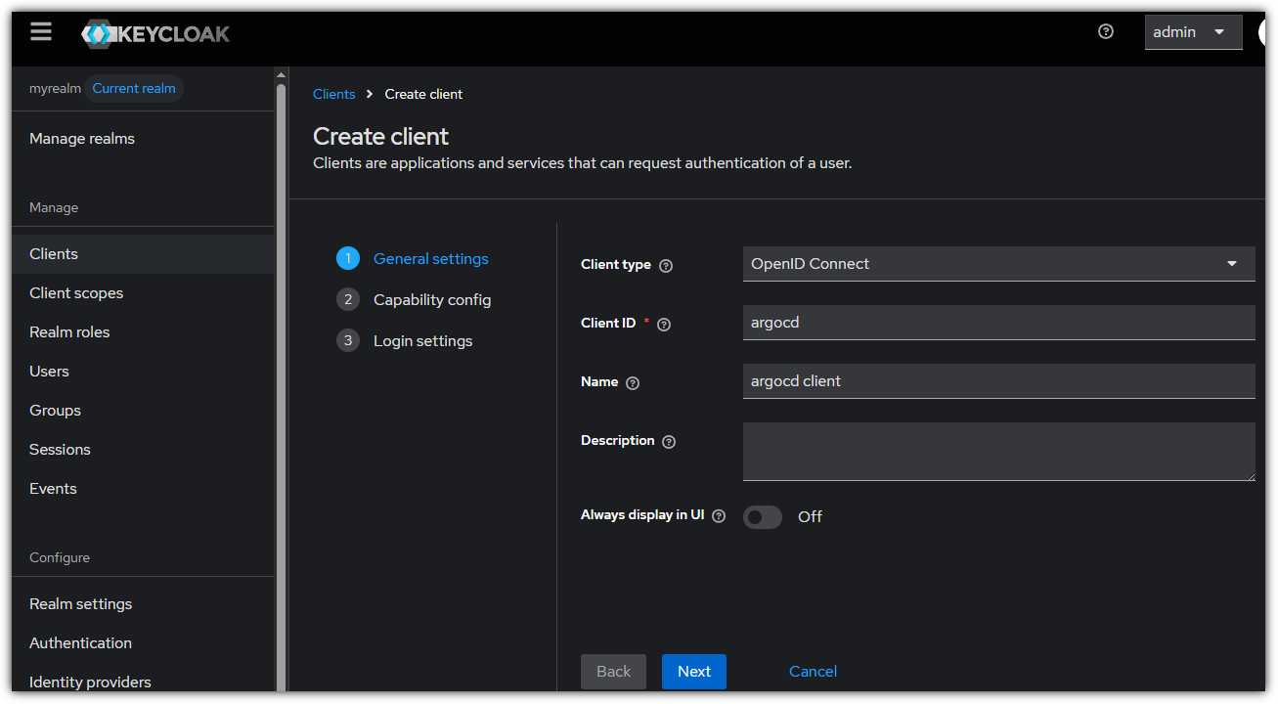The height and width of the screenshot is (704, 1278).
Task: Open Client scopes in the sidebar
Action: coord(143,293)
